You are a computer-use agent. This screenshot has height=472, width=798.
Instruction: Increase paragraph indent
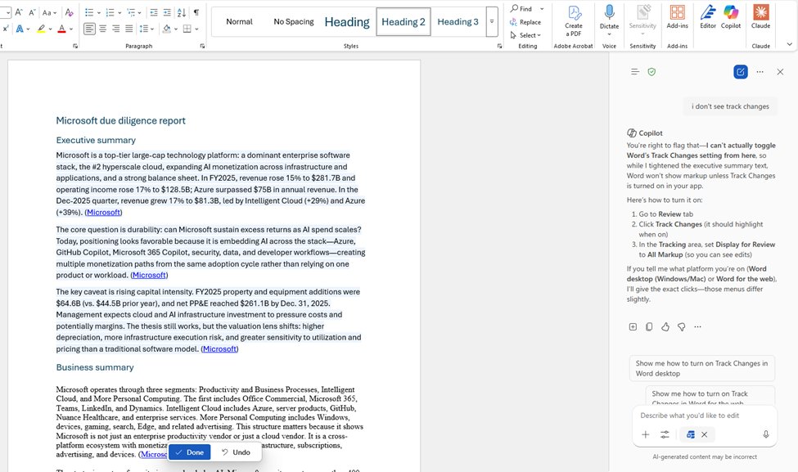tap(167, 12)
